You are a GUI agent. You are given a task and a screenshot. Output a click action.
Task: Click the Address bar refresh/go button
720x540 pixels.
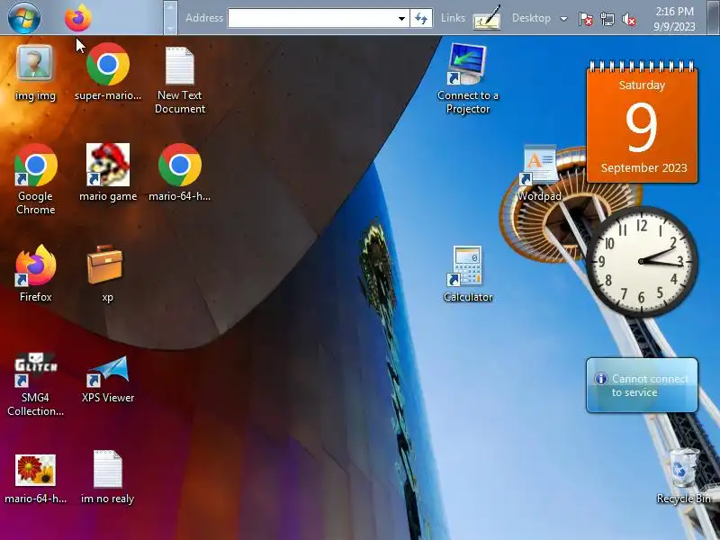pos(421,18)
